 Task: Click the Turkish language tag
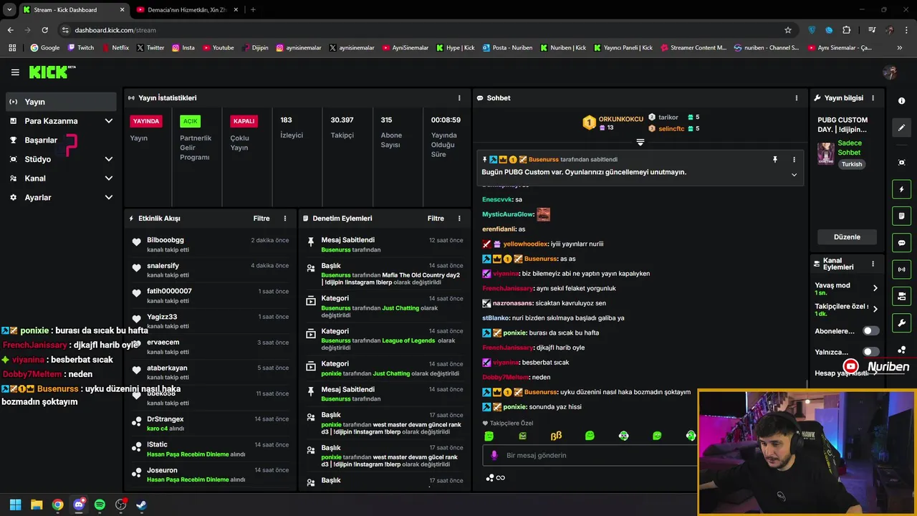tap(852, 164)
